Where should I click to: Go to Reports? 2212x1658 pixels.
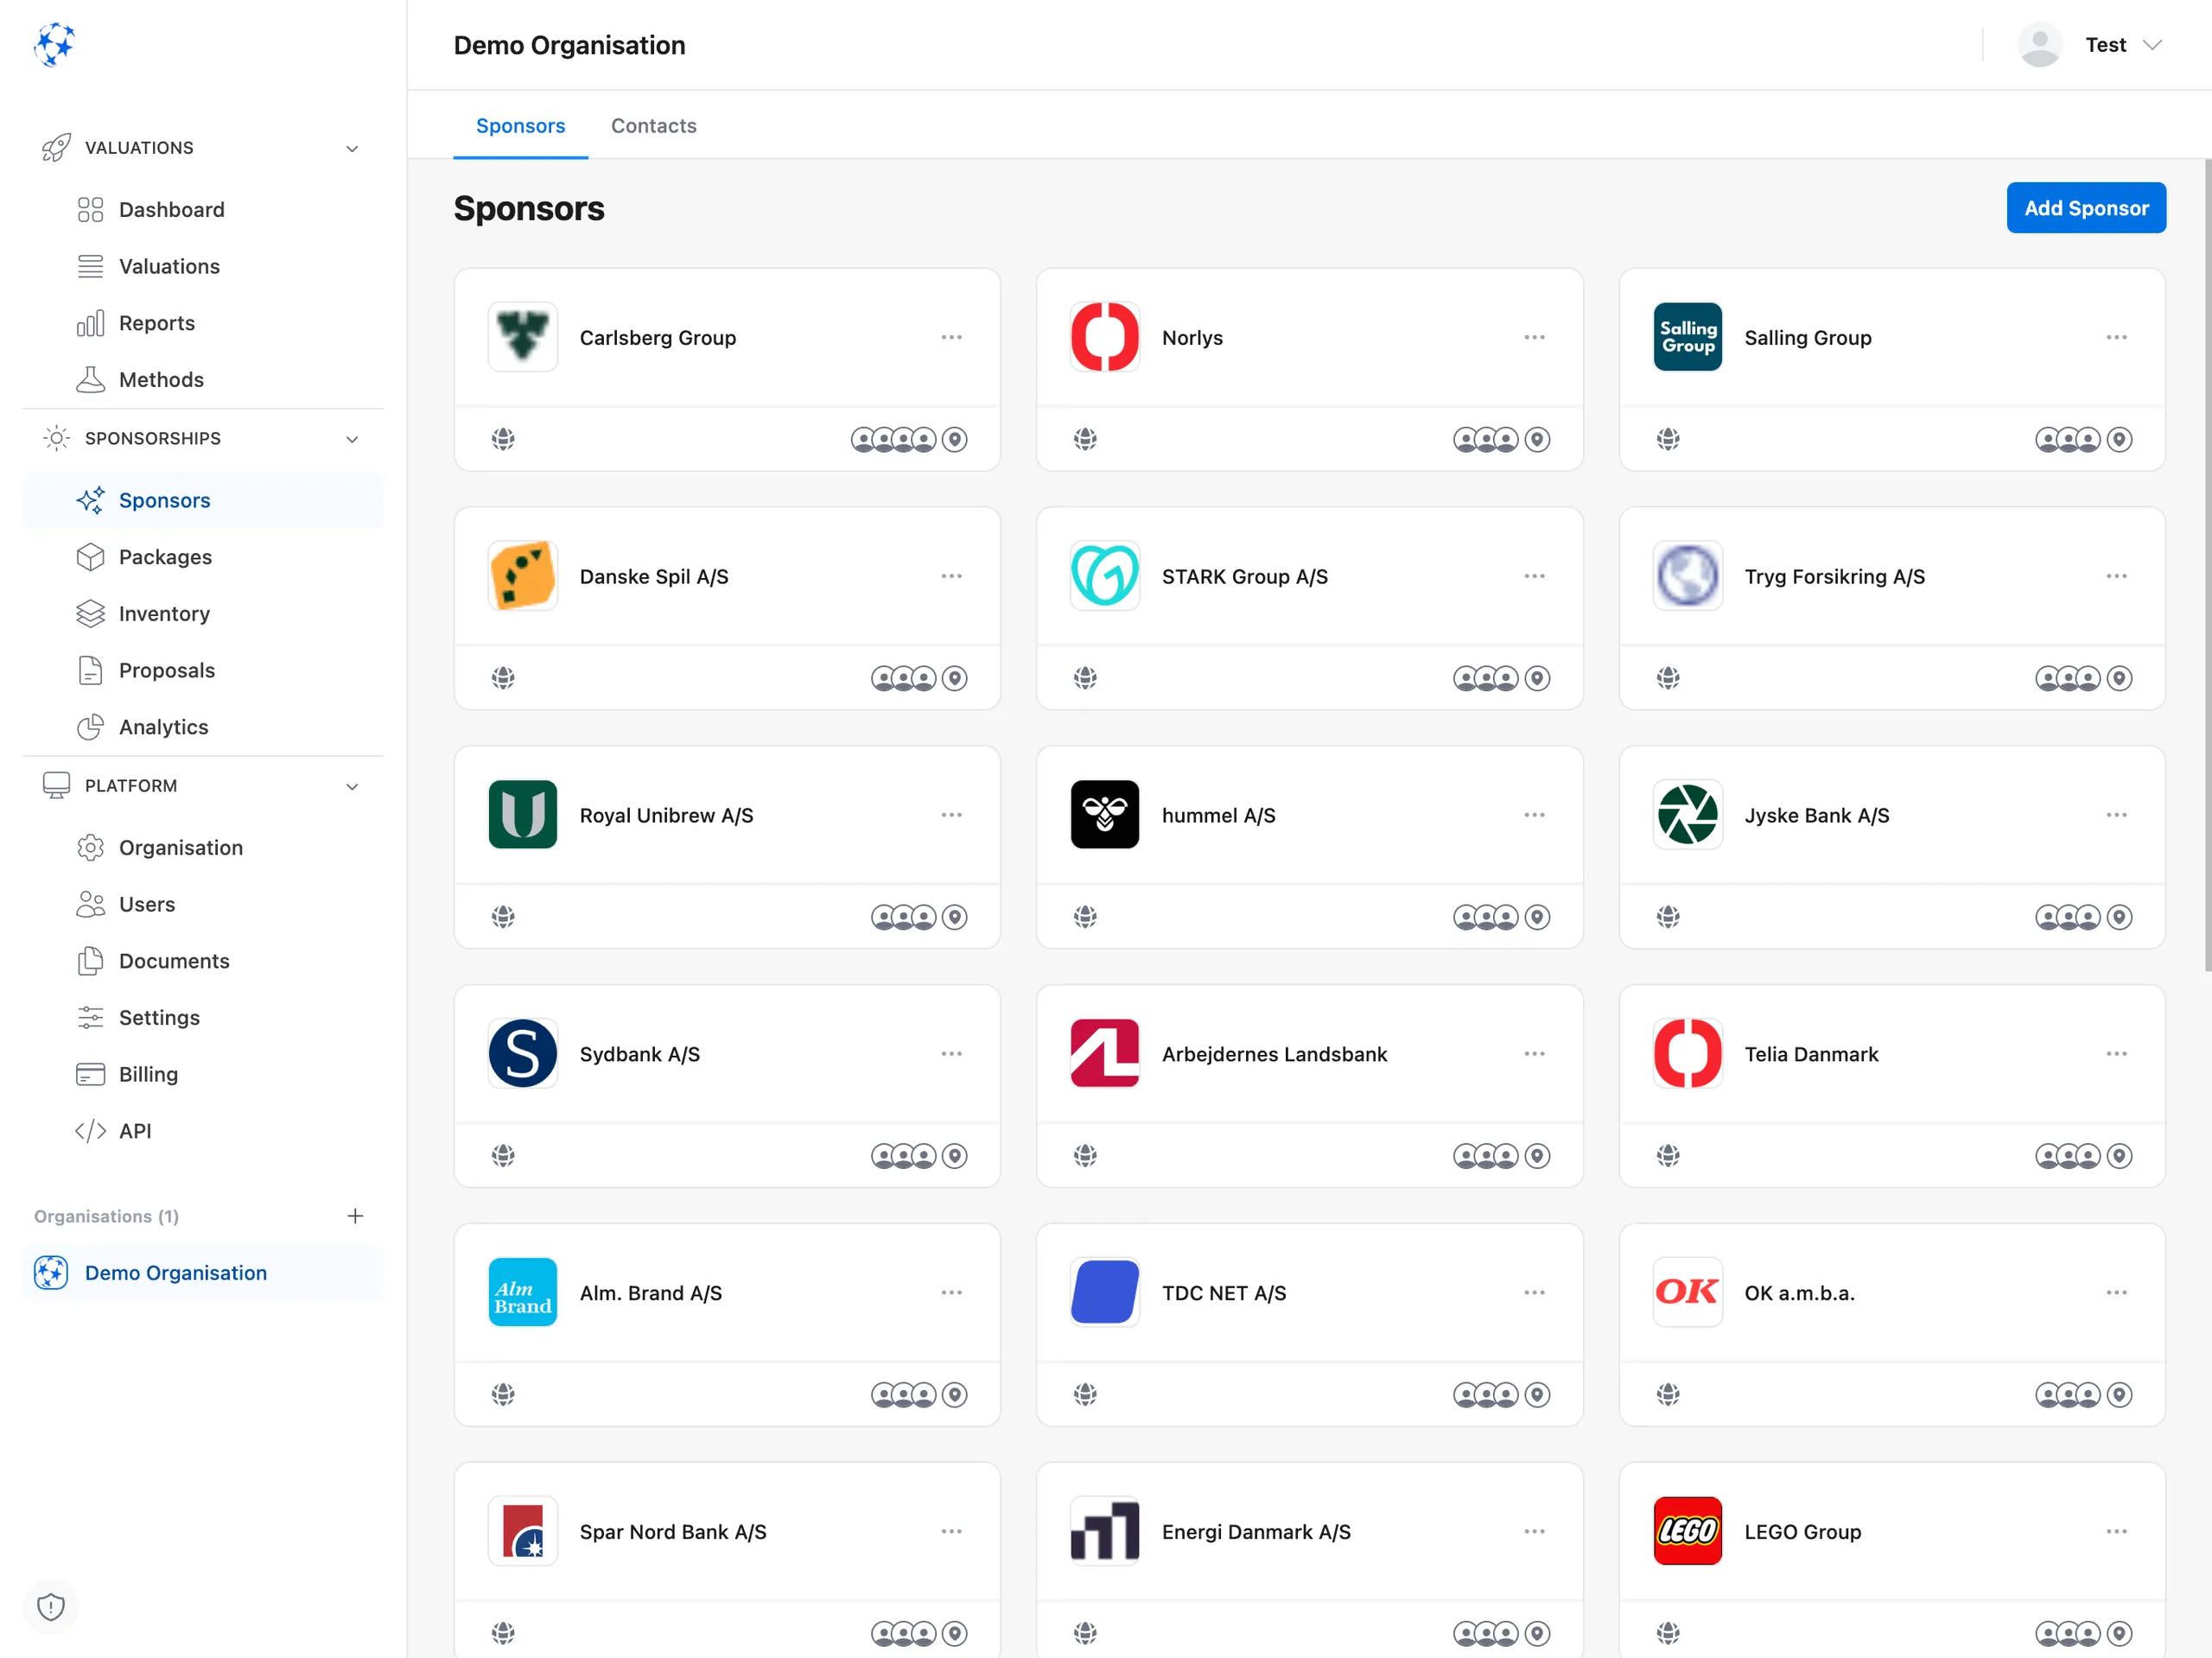click(203, 323)
